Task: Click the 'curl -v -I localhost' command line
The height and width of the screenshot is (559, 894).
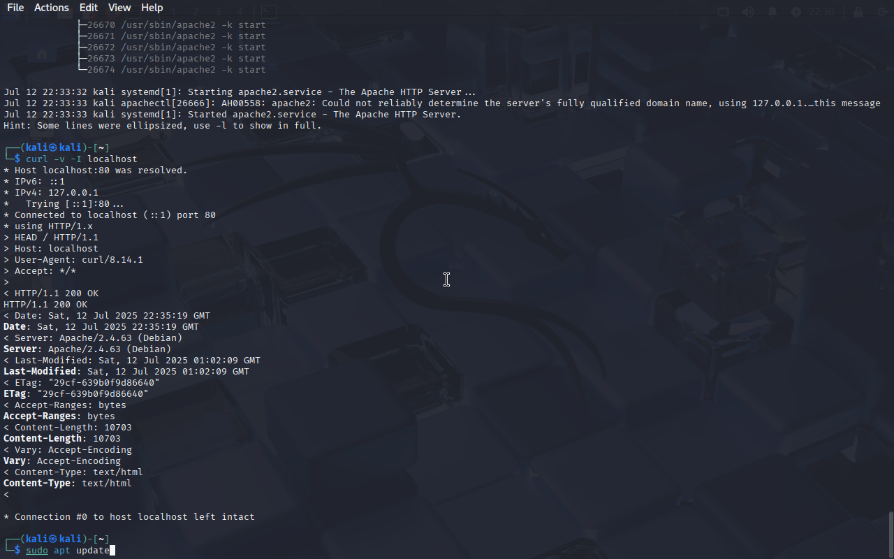Action: point(82,159)
